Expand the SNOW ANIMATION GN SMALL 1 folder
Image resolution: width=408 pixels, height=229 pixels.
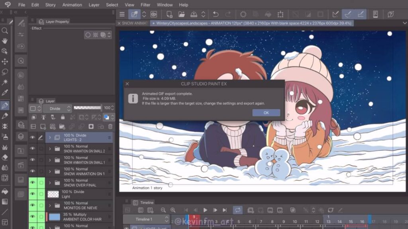[50, 160]
